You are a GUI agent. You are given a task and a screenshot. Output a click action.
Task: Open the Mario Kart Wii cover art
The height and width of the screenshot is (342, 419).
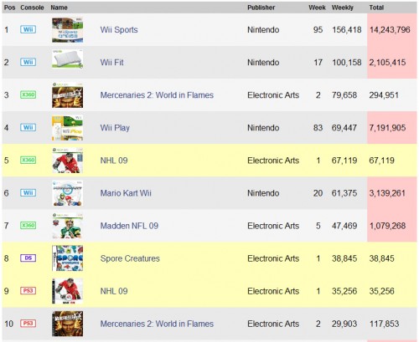(68, 193)
